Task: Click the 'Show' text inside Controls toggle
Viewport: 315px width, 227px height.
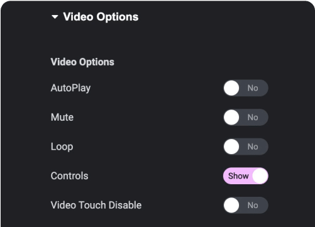Action: coord(238,176)
